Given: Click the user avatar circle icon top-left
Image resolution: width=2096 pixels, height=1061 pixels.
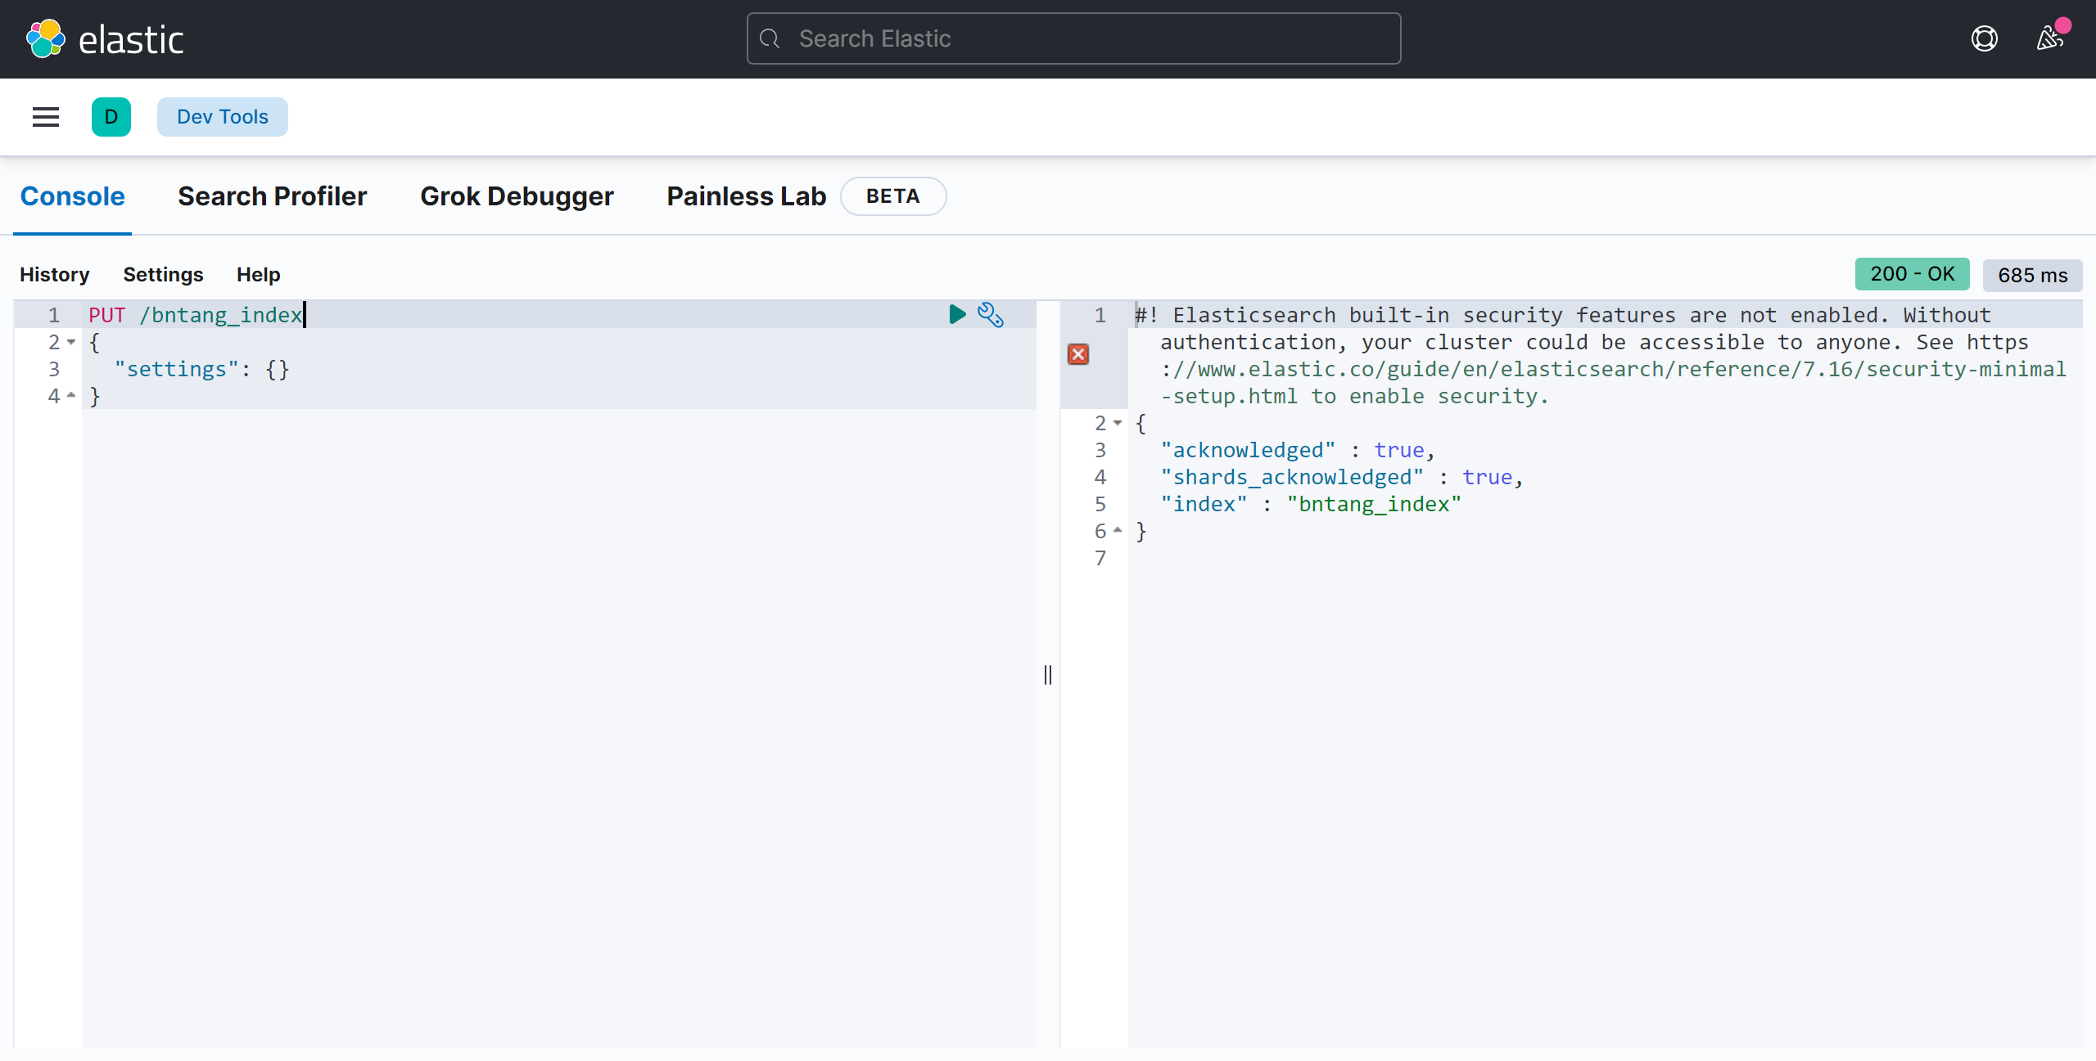Looking at the screenshot, I should 112,116.
